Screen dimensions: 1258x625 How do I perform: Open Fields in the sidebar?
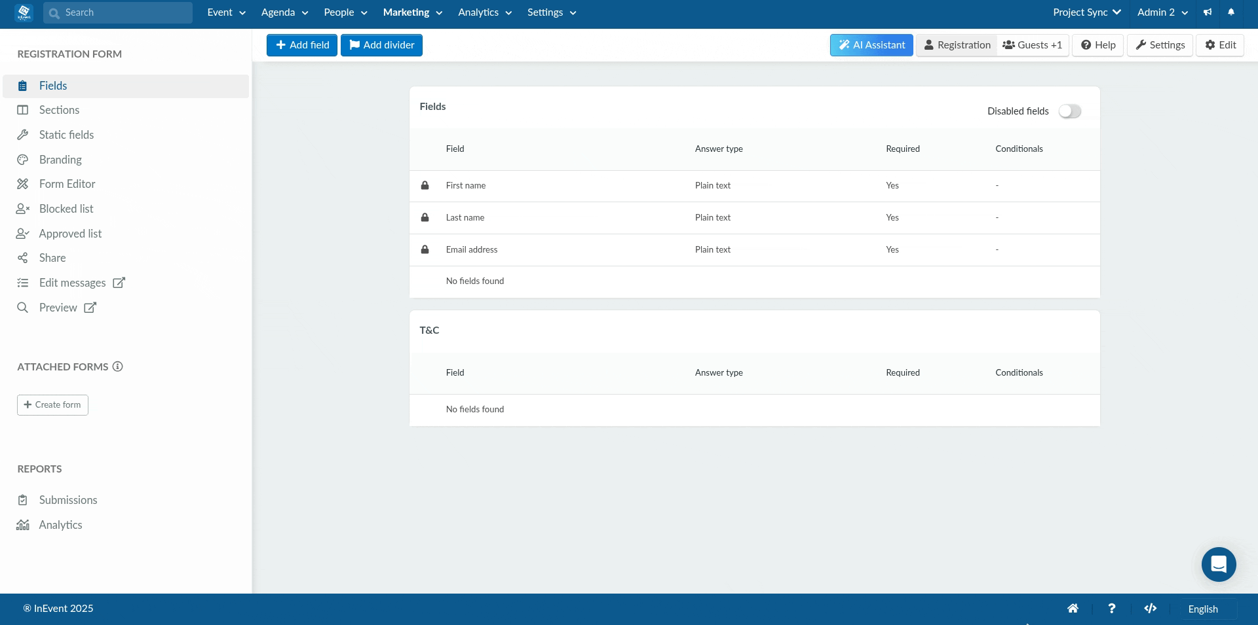pos(126,86)
